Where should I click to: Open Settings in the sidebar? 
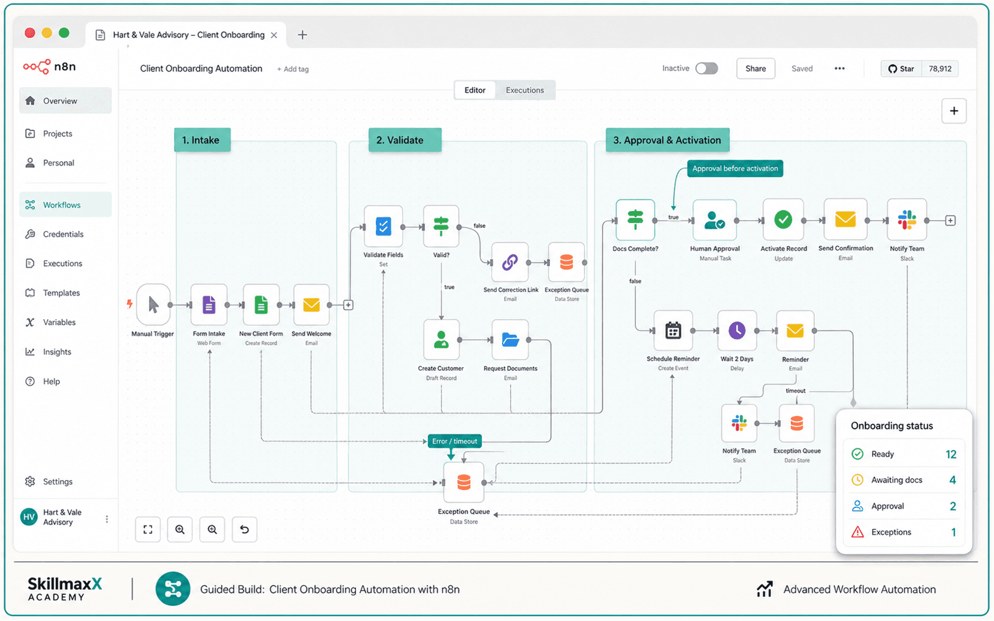[65, 481]
